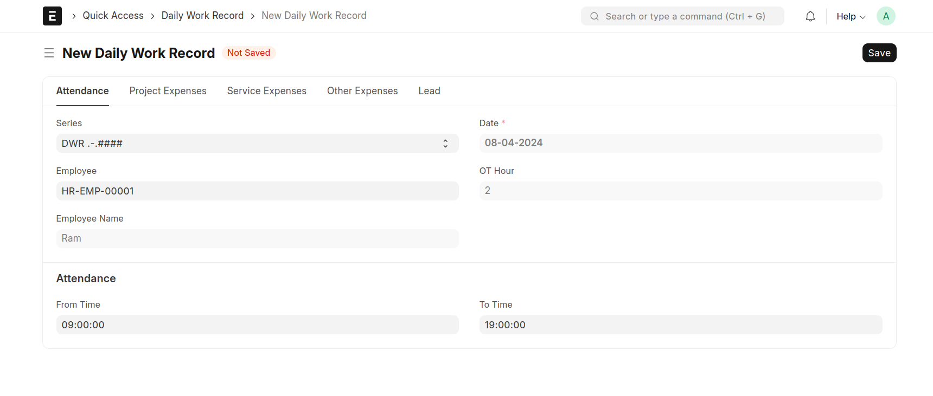
Task: Open the Service Expenses tab
Action: 266,91
